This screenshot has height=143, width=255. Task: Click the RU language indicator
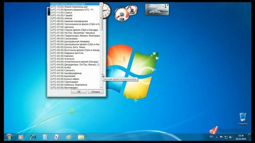211,137
